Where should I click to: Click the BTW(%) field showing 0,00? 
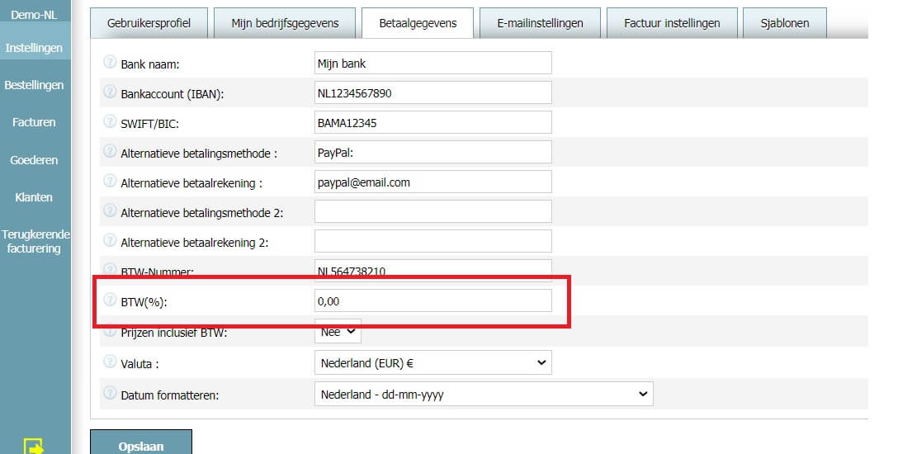(x=433, y=301)
